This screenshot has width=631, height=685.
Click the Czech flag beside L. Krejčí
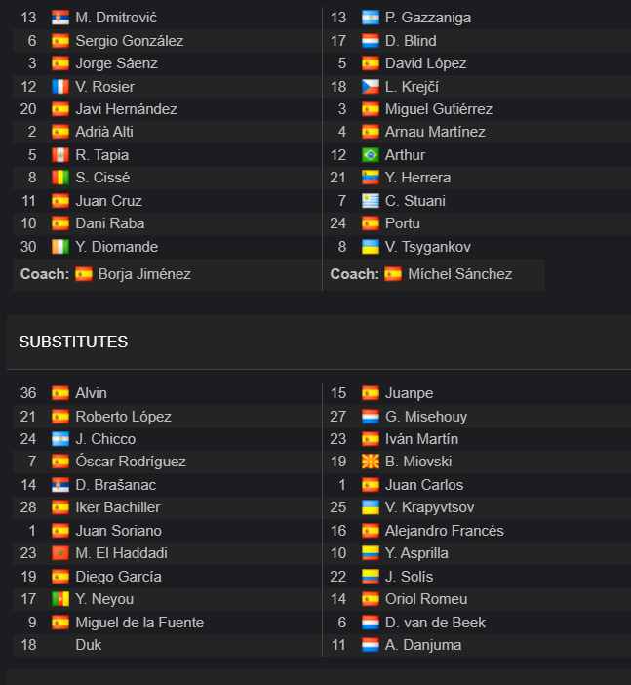pyautogui.click(x=371, y=87)
